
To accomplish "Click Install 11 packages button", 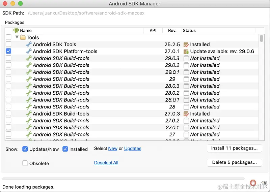I will 234,148.
